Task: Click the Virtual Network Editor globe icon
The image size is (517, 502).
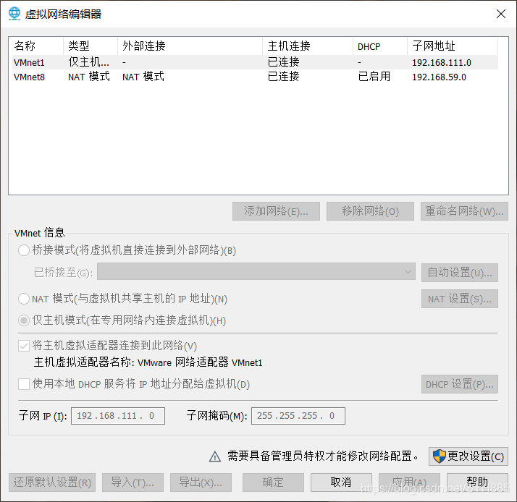Action: (14, 14)
